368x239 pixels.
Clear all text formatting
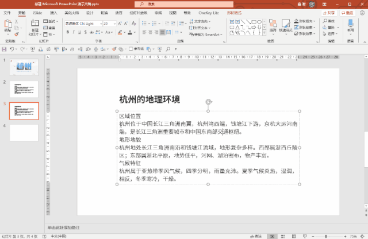134,23
